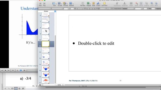Send object to Back via toolbar

pos(156,4)
